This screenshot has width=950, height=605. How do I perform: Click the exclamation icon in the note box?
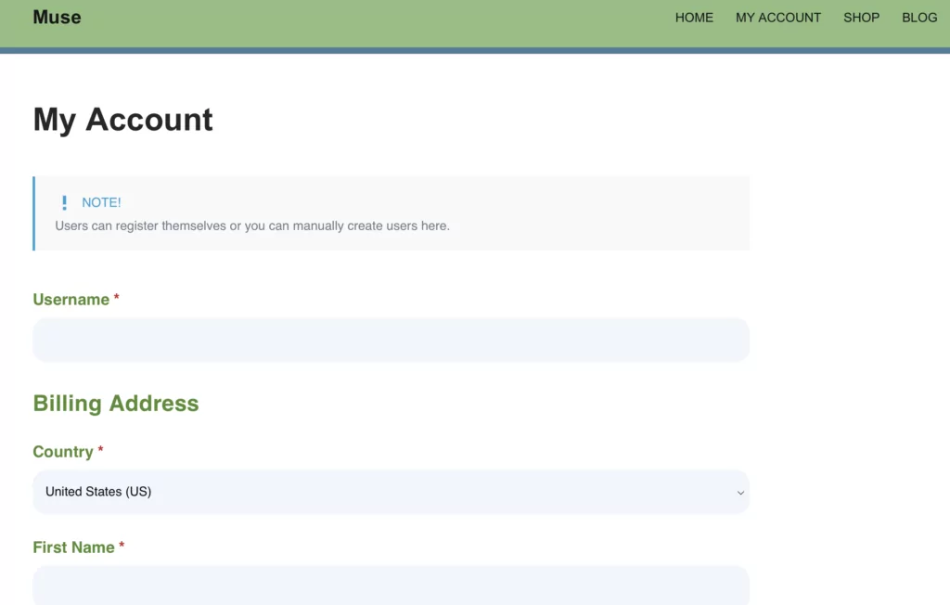tap(64, 202)
